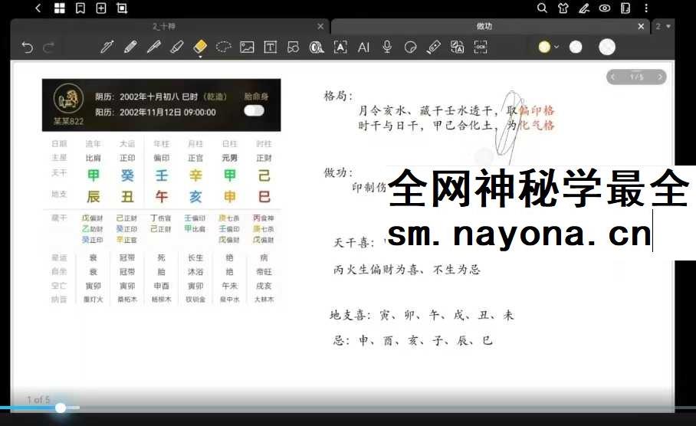Click the lion avatar icon in chart header

click(x=68, y=99)
